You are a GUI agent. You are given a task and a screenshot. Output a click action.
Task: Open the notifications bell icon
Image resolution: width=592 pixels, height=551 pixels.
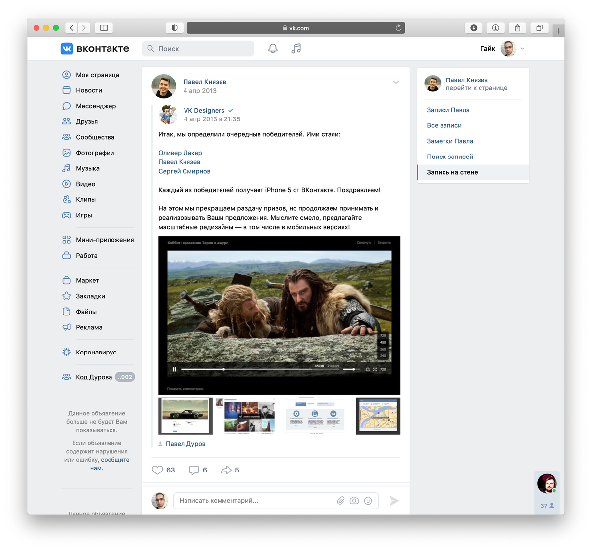(273, 48)
